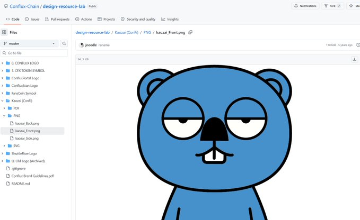Open the Conflux-Chain organization link
The width and height of the screenshot is (360, 220).
point(24,6)
